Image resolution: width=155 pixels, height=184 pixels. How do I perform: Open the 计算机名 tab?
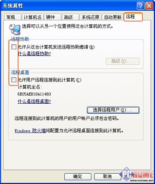tap(33, 17)
